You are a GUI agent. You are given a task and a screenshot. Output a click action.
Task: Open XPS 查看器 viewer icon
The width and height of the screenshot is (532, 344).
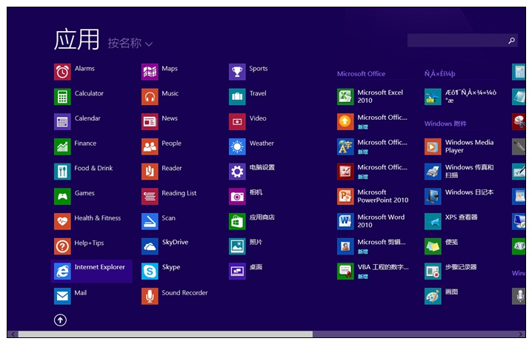[x=433, y=221]
